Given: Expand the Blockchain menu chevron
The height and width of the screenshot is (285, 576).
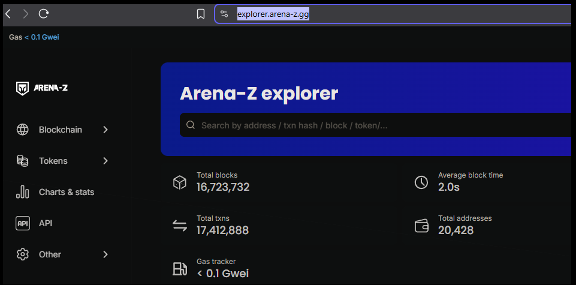Looking at the screenshot, I should tap(105, 130).
